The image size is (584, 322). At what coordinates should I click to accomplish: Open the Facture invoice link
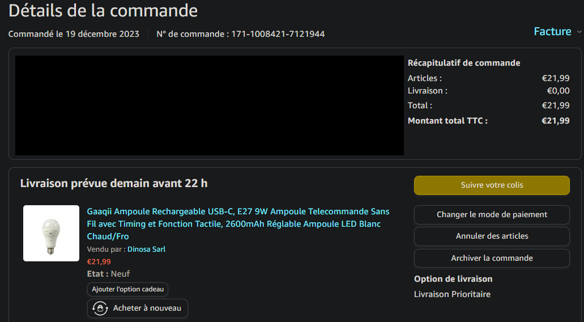(552, 32)
